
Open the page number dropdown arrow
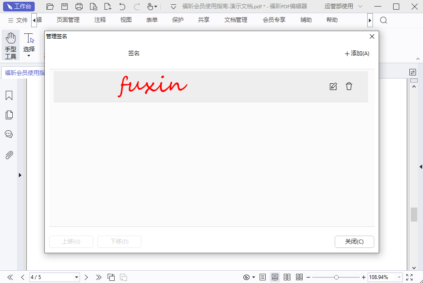76,277
